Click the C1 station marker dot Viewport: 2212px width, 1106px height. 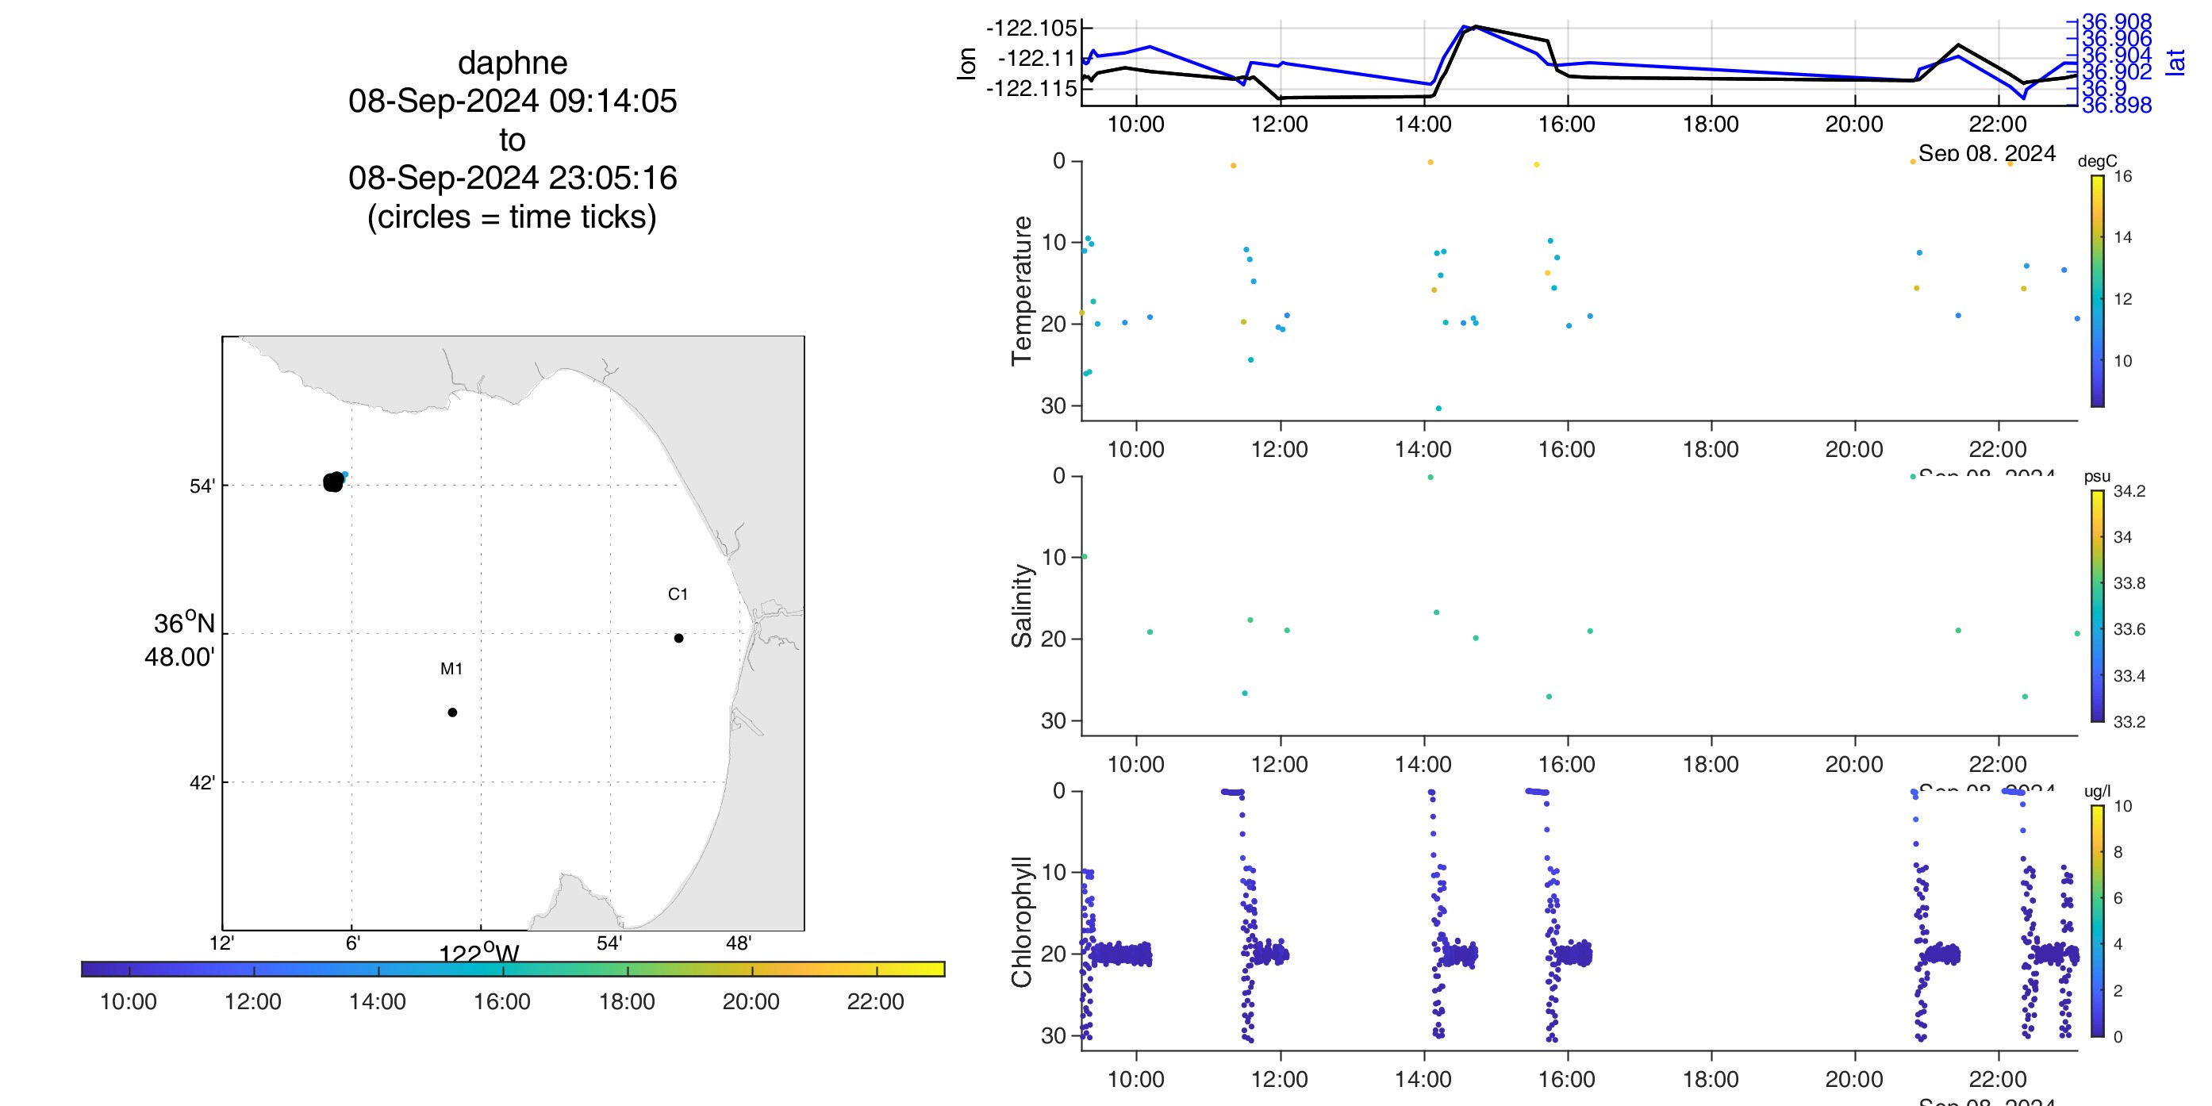coord(678,638)
